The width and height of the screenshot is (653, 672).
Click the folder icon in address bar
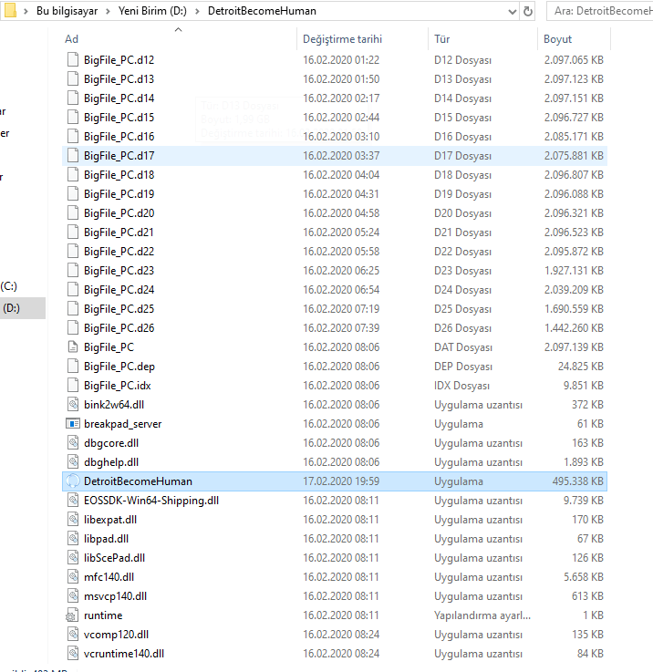pyautogui.click(x=9, y=10)
